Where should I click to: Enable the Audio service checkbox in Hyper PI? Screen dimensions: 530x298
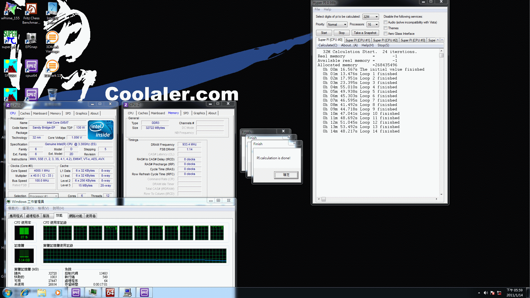tap(385, 22)
